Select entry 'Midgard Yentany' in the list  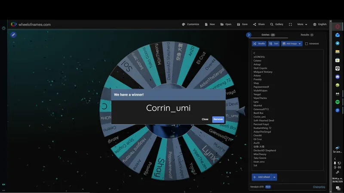pyautogui.click(x=263, y=72)
